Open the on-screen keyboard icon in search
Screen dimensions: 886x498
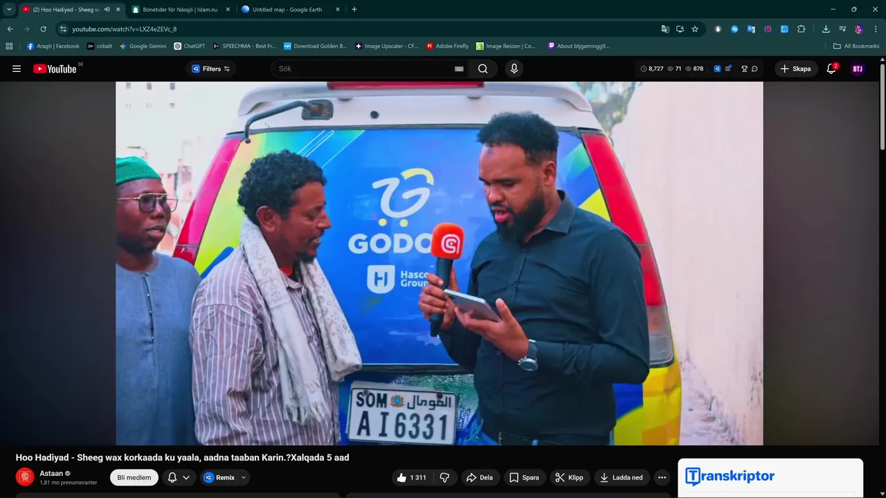(x=459, y=68)
